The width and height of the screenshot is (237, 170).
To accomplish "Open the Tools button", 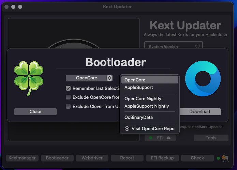I will point(211,138).
